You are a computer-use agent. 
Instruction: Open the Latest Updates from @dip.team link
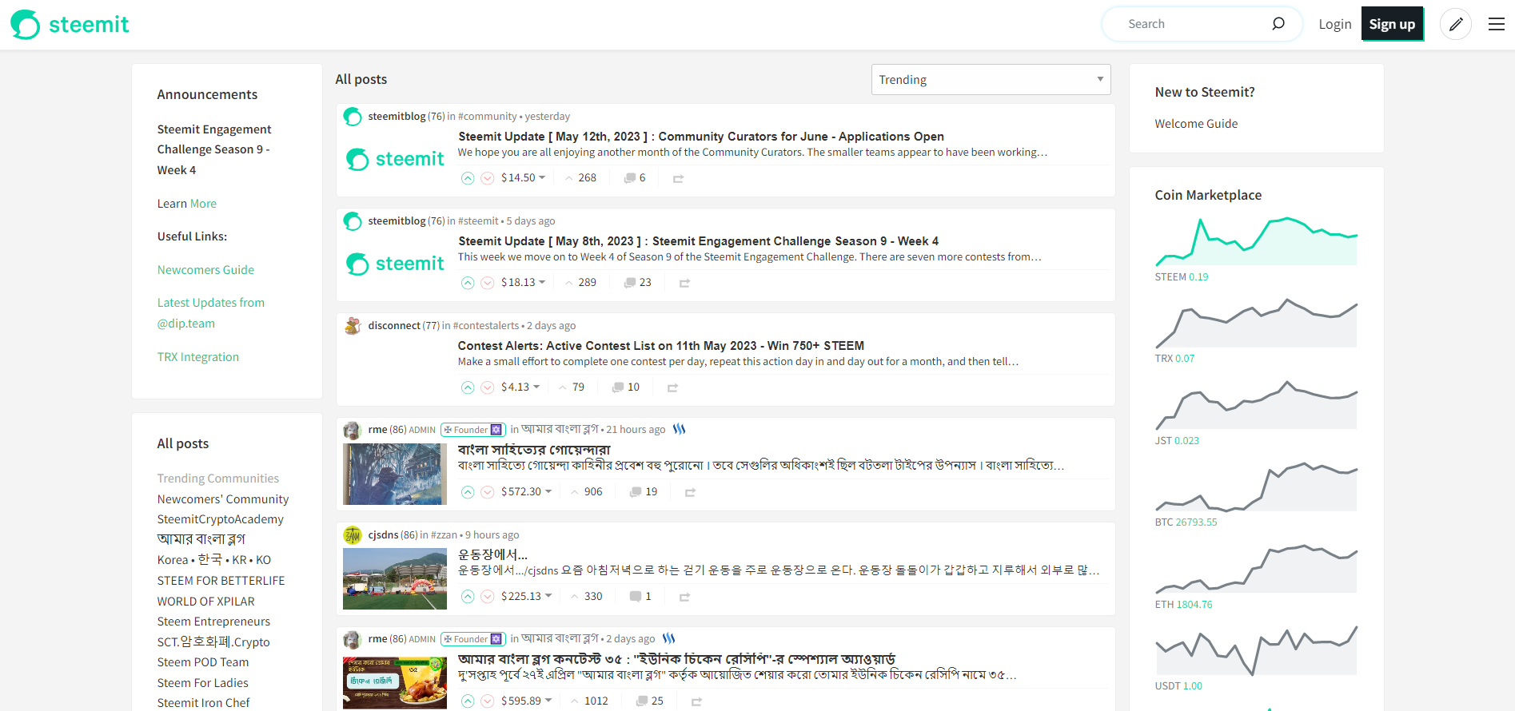click(211, 313)
